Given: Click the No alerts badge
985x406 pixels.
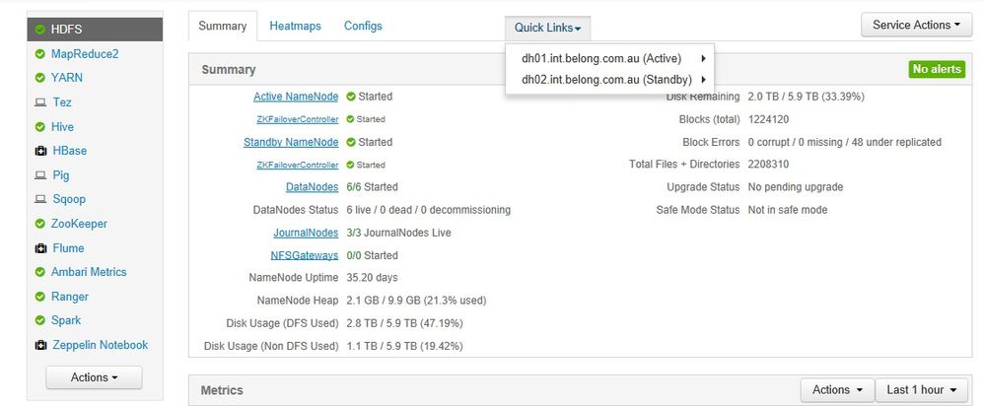Looking at the screenshot, I should pos(936,69).
